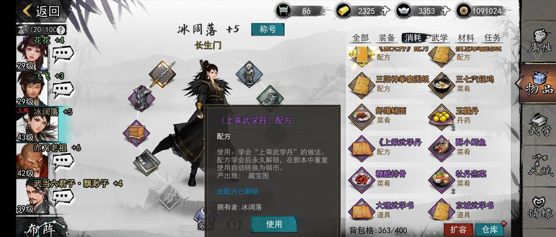Open the help question mark near party count
The height and width of the screenshot is (237, 556).
pyautogui.click(x=61, y=30)
